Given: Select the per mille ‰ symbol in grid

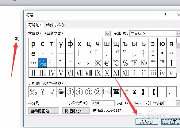Looking at the screenshot, I should (x=43, y=63).
